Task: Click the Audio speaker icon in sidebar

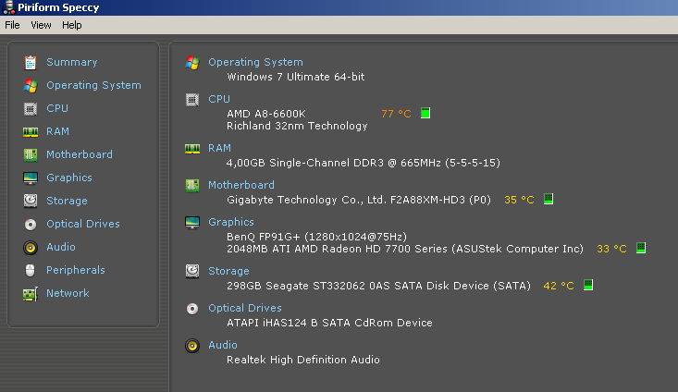Action: [x=31, y=247]
